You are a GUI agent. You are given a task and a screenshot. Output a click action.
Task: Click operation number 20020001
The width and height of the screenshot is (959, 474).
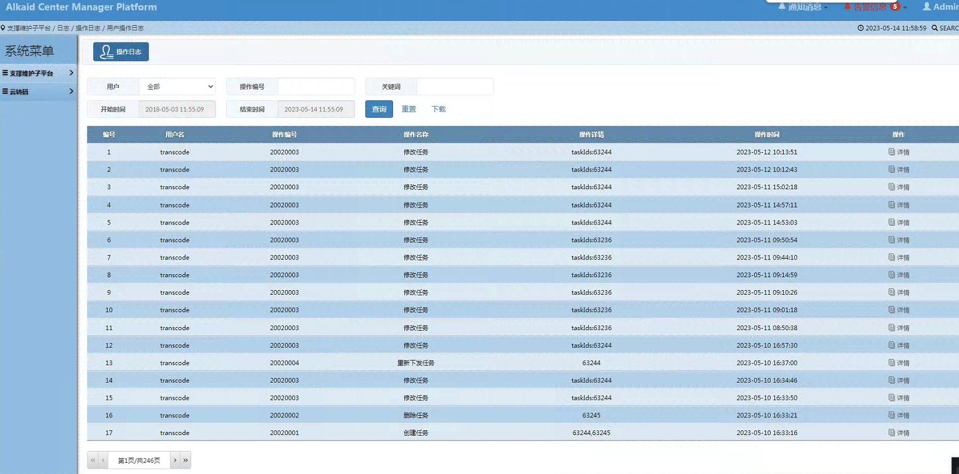[x=284, y=433]
